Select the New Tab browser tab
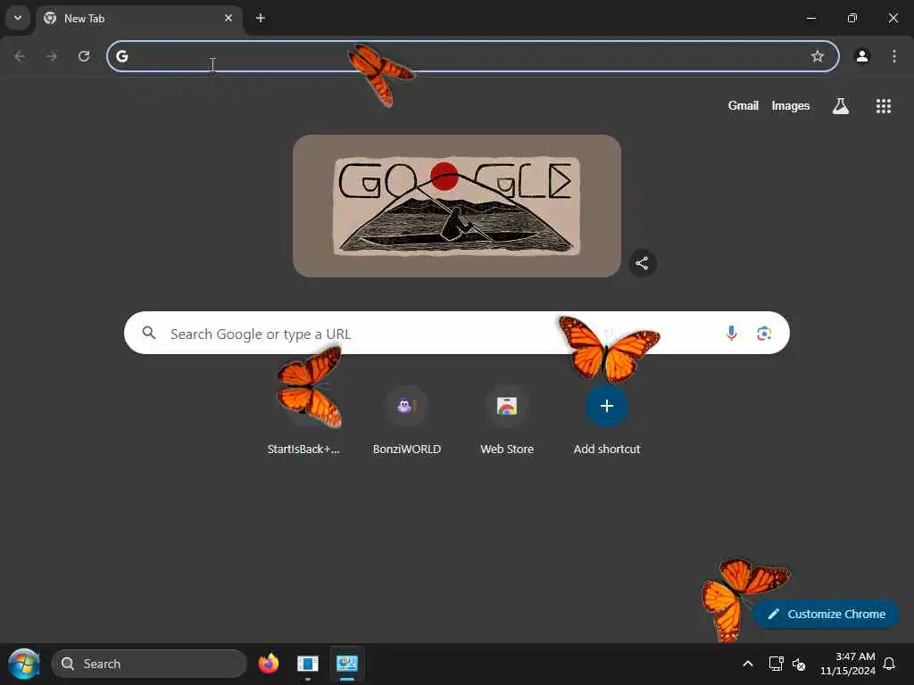The image size is (914, 685). 138,18
